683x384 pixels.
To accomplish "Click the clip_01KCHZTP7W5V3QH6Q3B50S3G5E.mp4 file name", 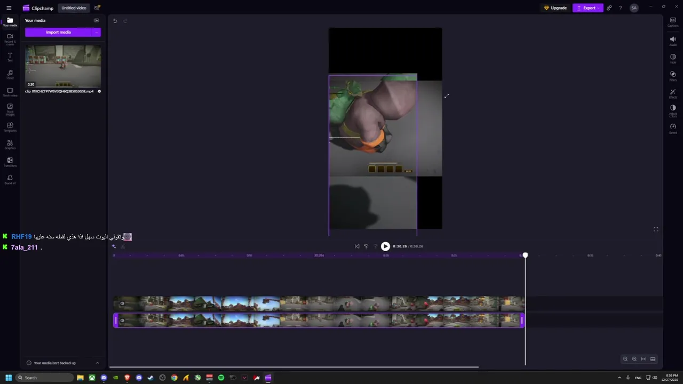I will coord(59,91).
